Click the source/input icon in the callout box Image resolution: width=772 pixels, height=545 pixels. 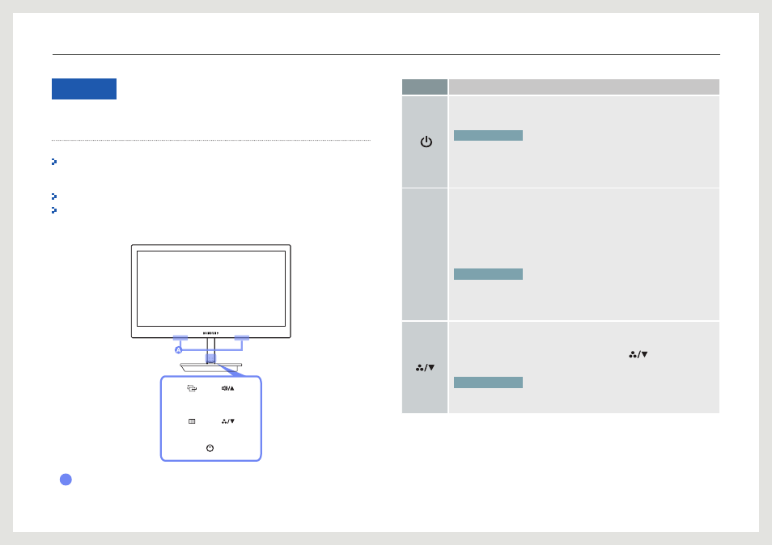tap(192, 389)
